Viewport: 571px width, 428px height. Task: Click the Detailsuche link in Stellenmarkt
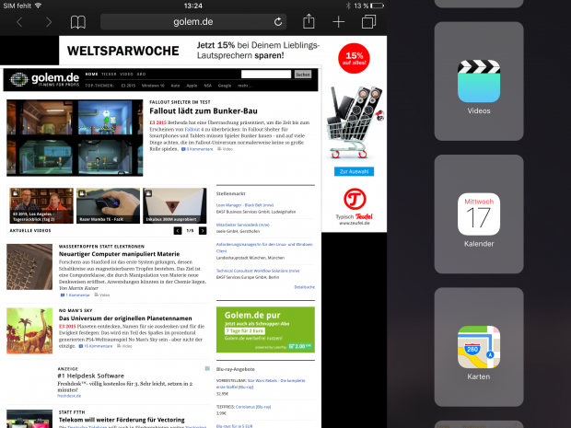tap(305, 287)
